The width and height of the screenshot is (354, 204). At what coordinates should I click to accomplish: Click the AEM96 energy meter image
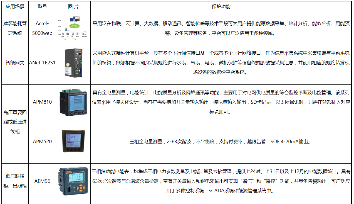(x=73, y=181)
